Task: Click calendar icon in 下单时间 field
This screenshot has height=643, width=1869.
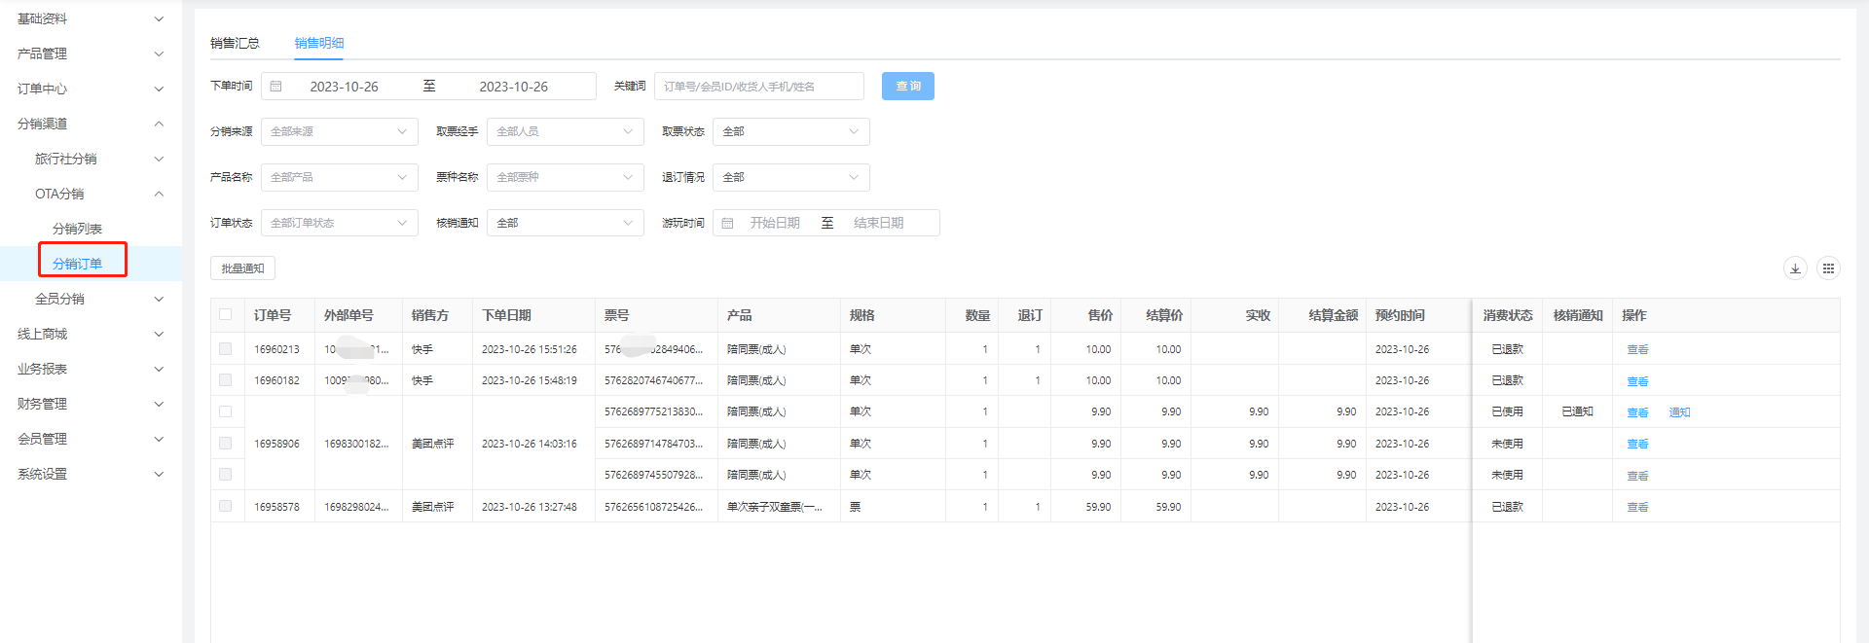Action: point(276,87)
